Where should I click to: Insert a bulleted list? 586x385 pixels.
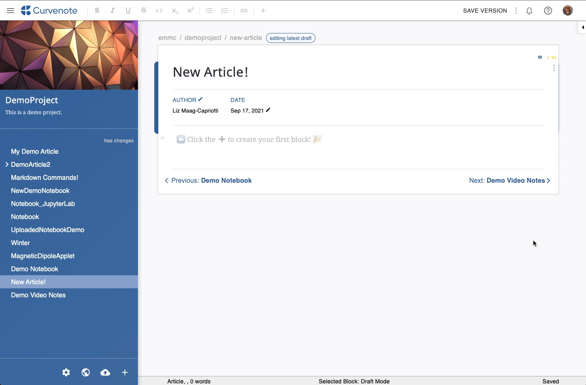click(x=209, y=11)
